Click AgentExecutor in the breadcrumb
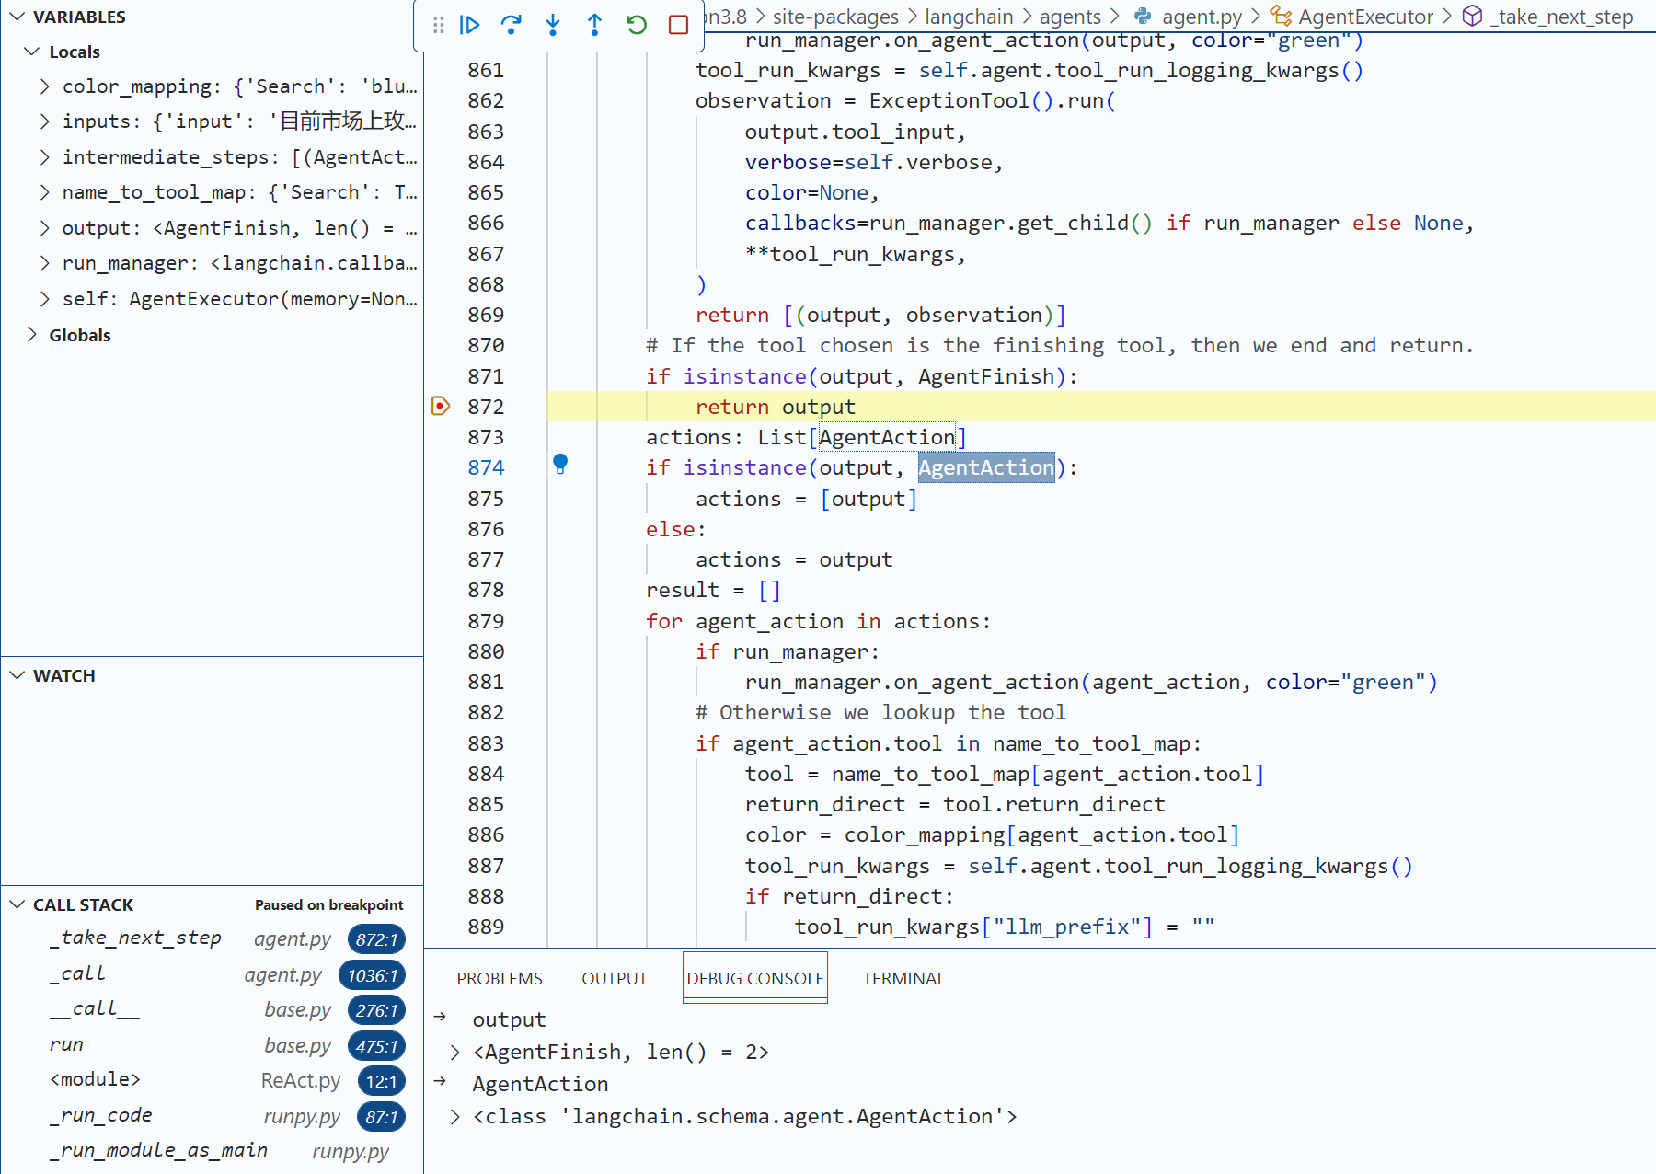Screen dimensions: 1656x1174 pos(1364,17)
